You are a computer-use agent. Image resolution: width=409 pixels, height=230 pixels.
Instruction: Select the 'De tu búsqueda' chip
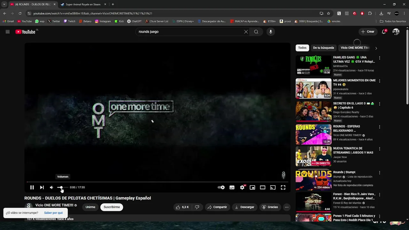click(323, 48)
